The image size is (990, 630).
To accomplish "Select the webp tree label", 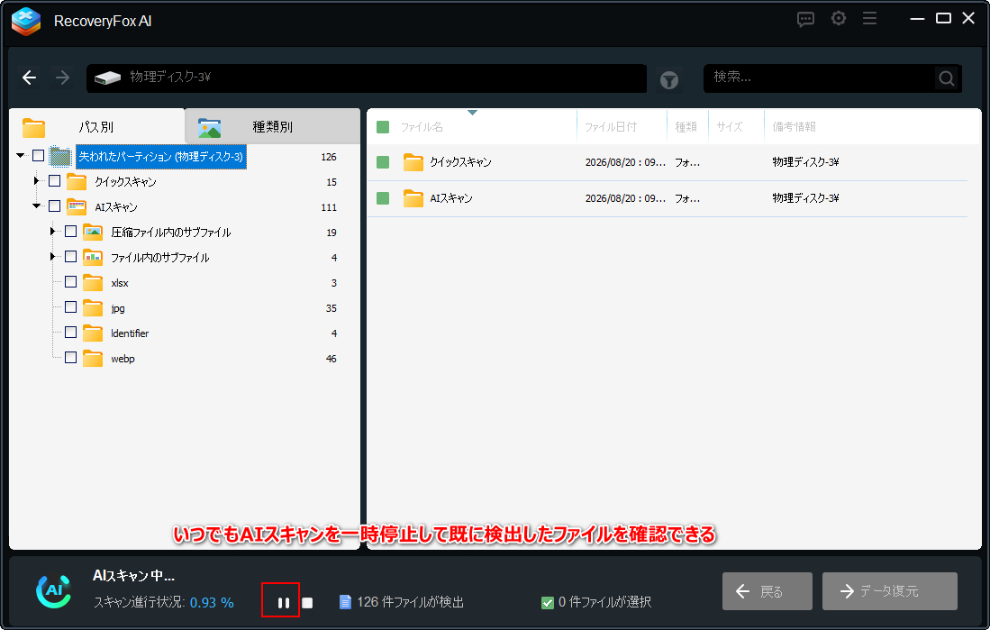I will coord(123,359).
